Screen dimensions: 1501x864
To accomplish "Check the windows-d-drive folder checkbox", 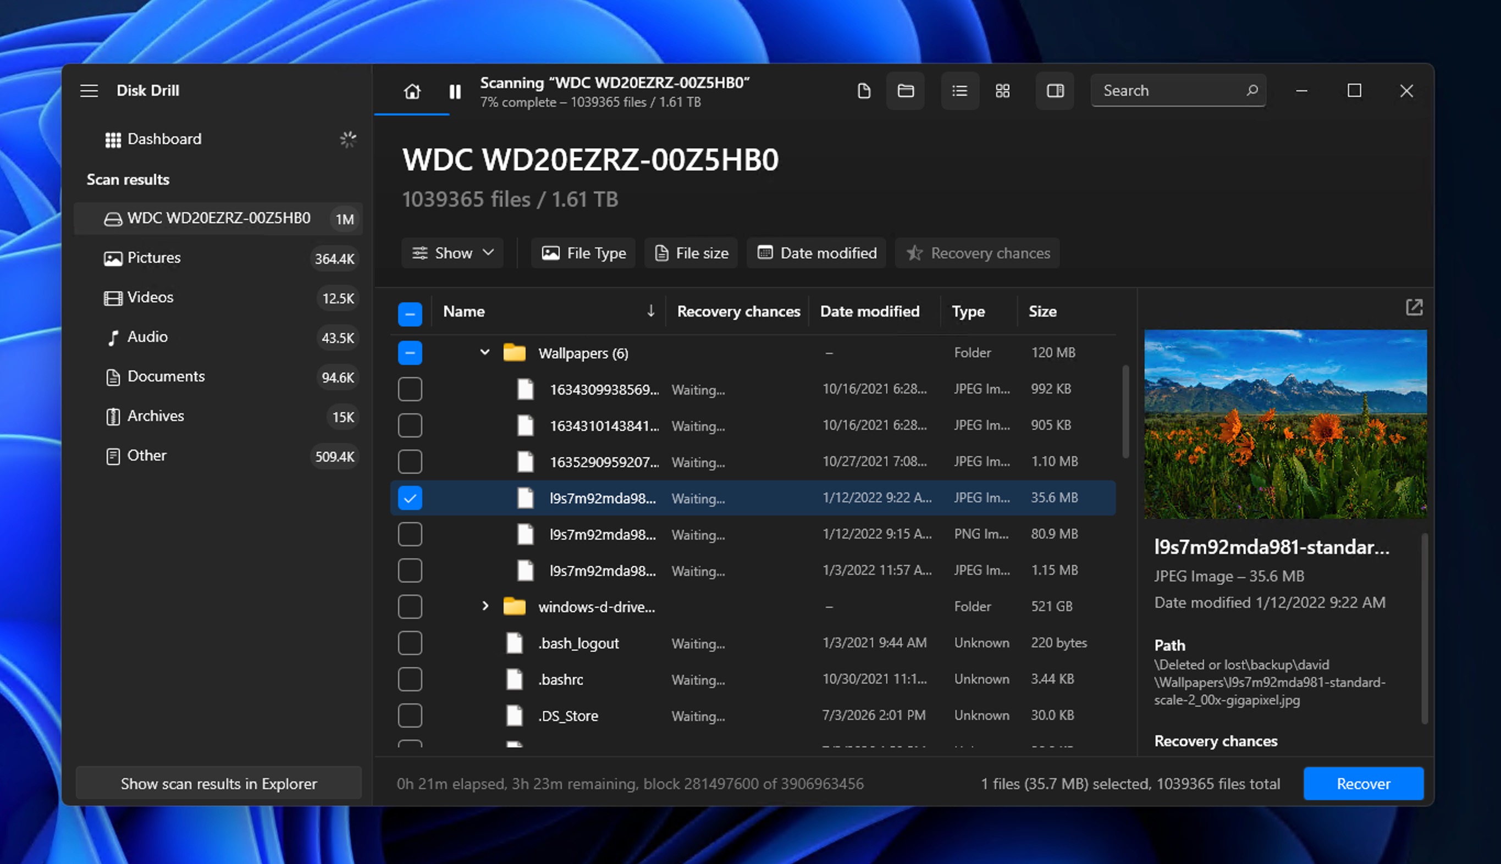I will (410, 606).
